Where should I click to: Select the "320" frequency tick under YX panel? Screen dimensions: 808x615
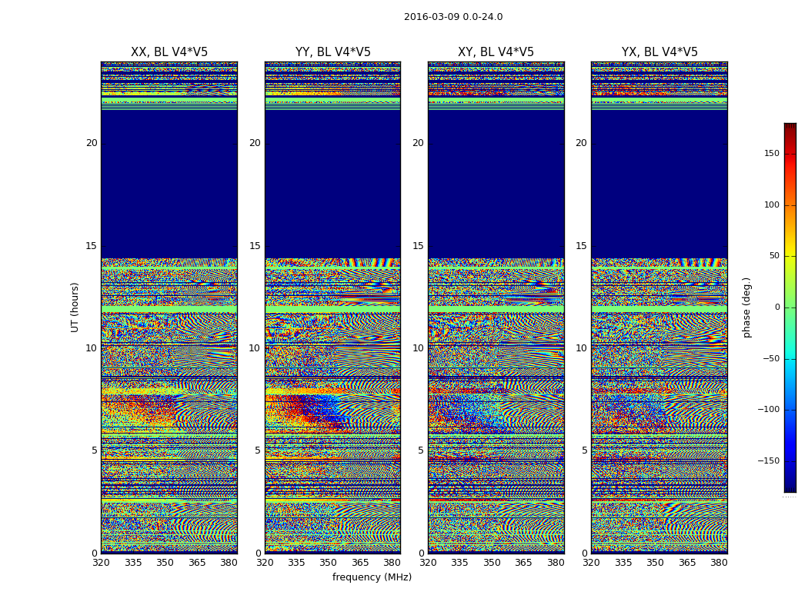591,563
